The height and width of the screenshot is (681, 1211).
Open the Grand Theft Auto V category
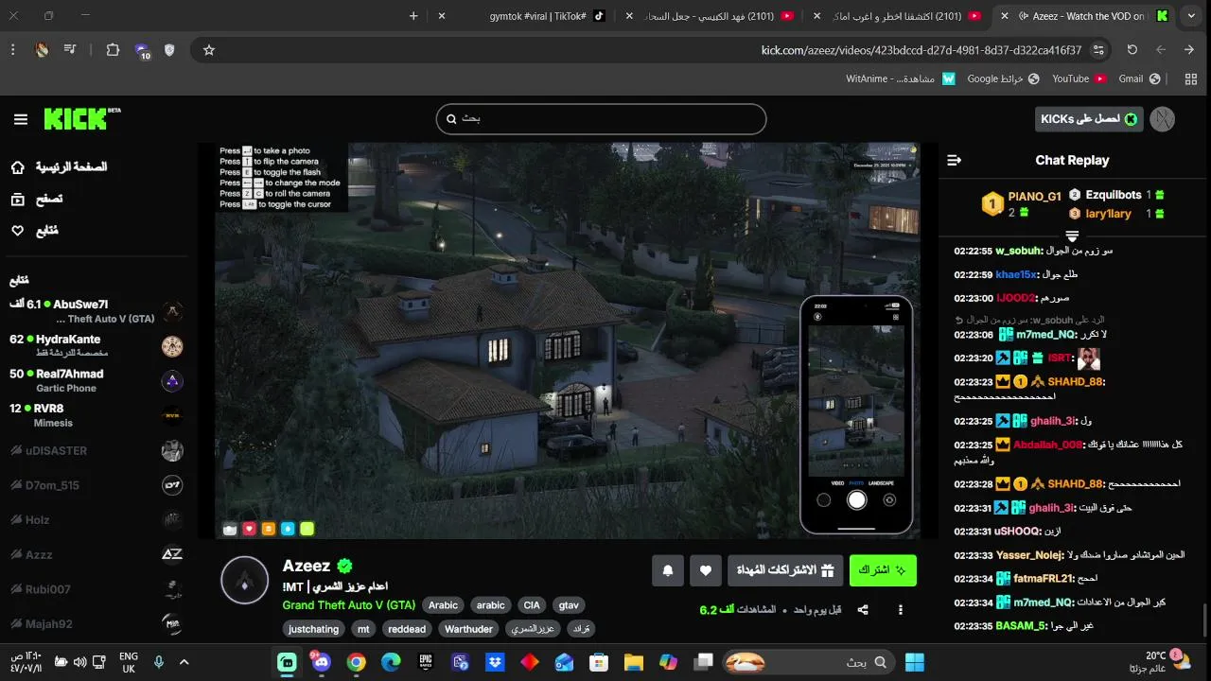click(348, 605)
